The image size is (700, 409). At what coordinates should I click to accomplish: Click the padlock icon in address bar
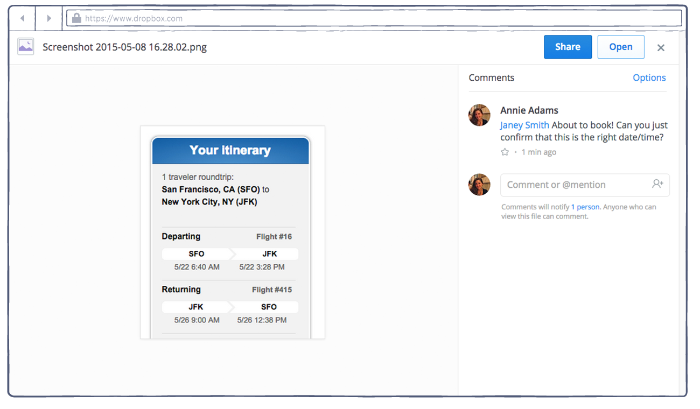pos(76,18)
